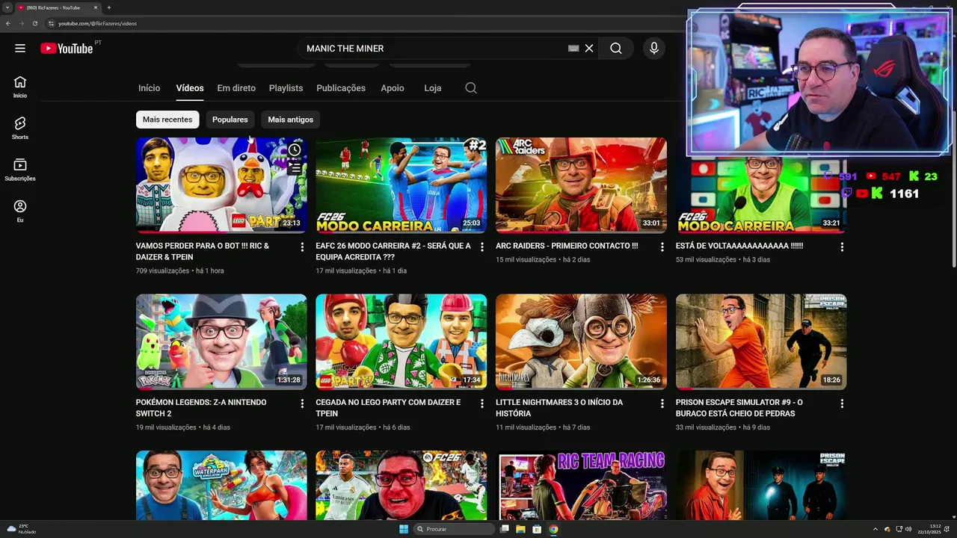
Task: Open the Loja tab
Action: click(x=432, y=88)
